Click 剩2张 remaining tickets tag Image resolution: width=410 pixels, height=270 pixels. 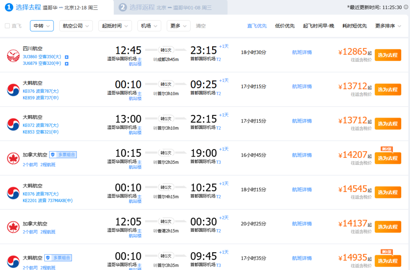[x=387, y=149]
